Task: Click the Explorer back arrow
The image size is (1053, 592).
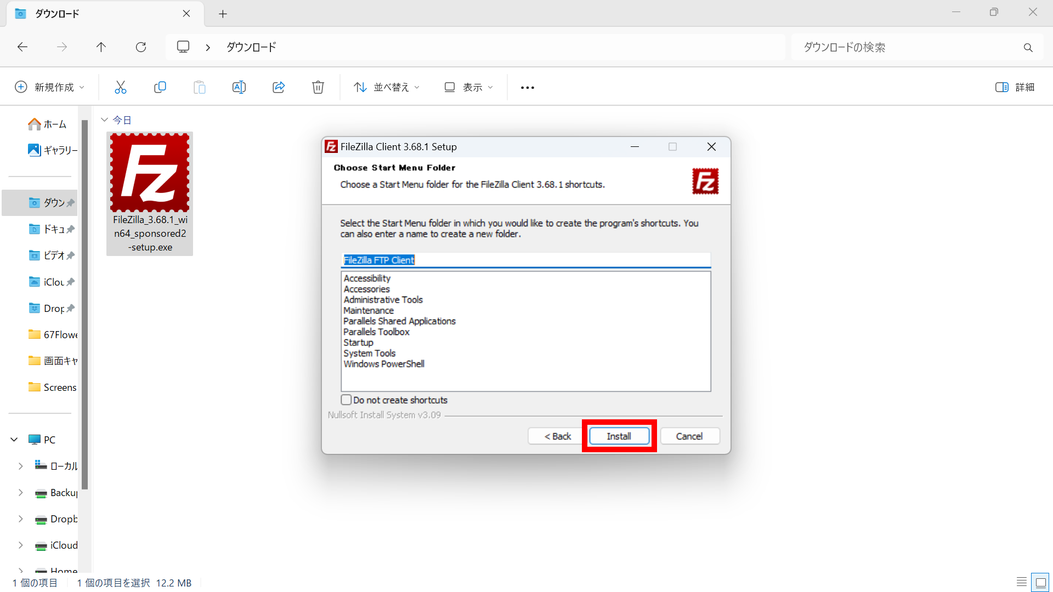Action: (22, 47)
